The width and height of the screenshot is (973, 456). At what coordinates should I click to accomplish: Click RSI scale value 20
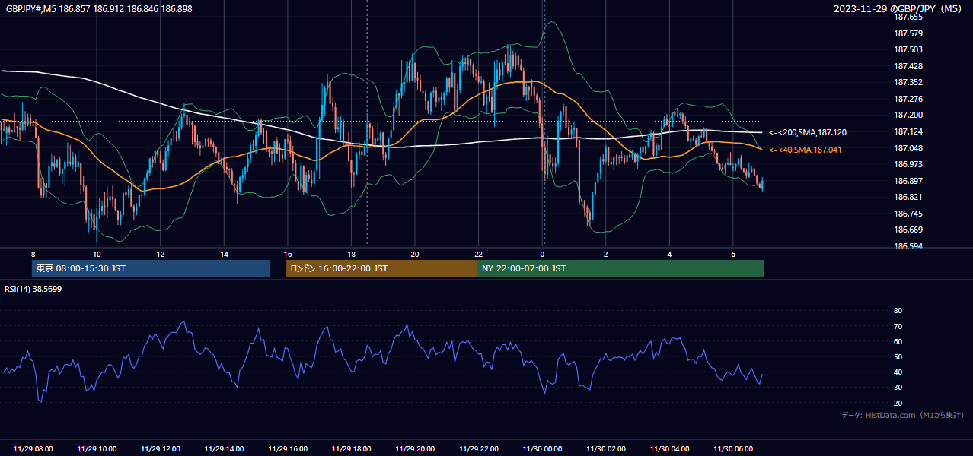(x=898, y=403)
